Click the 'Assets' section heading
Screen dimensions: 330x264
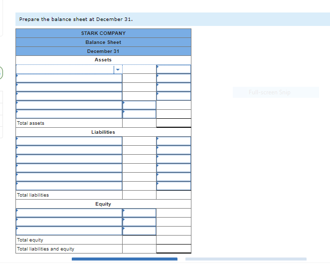(103, 60)
